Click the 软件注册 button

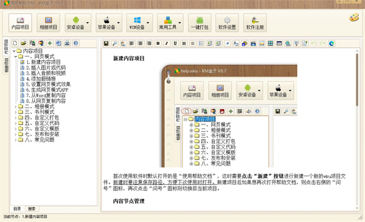[x=255, y=23]
